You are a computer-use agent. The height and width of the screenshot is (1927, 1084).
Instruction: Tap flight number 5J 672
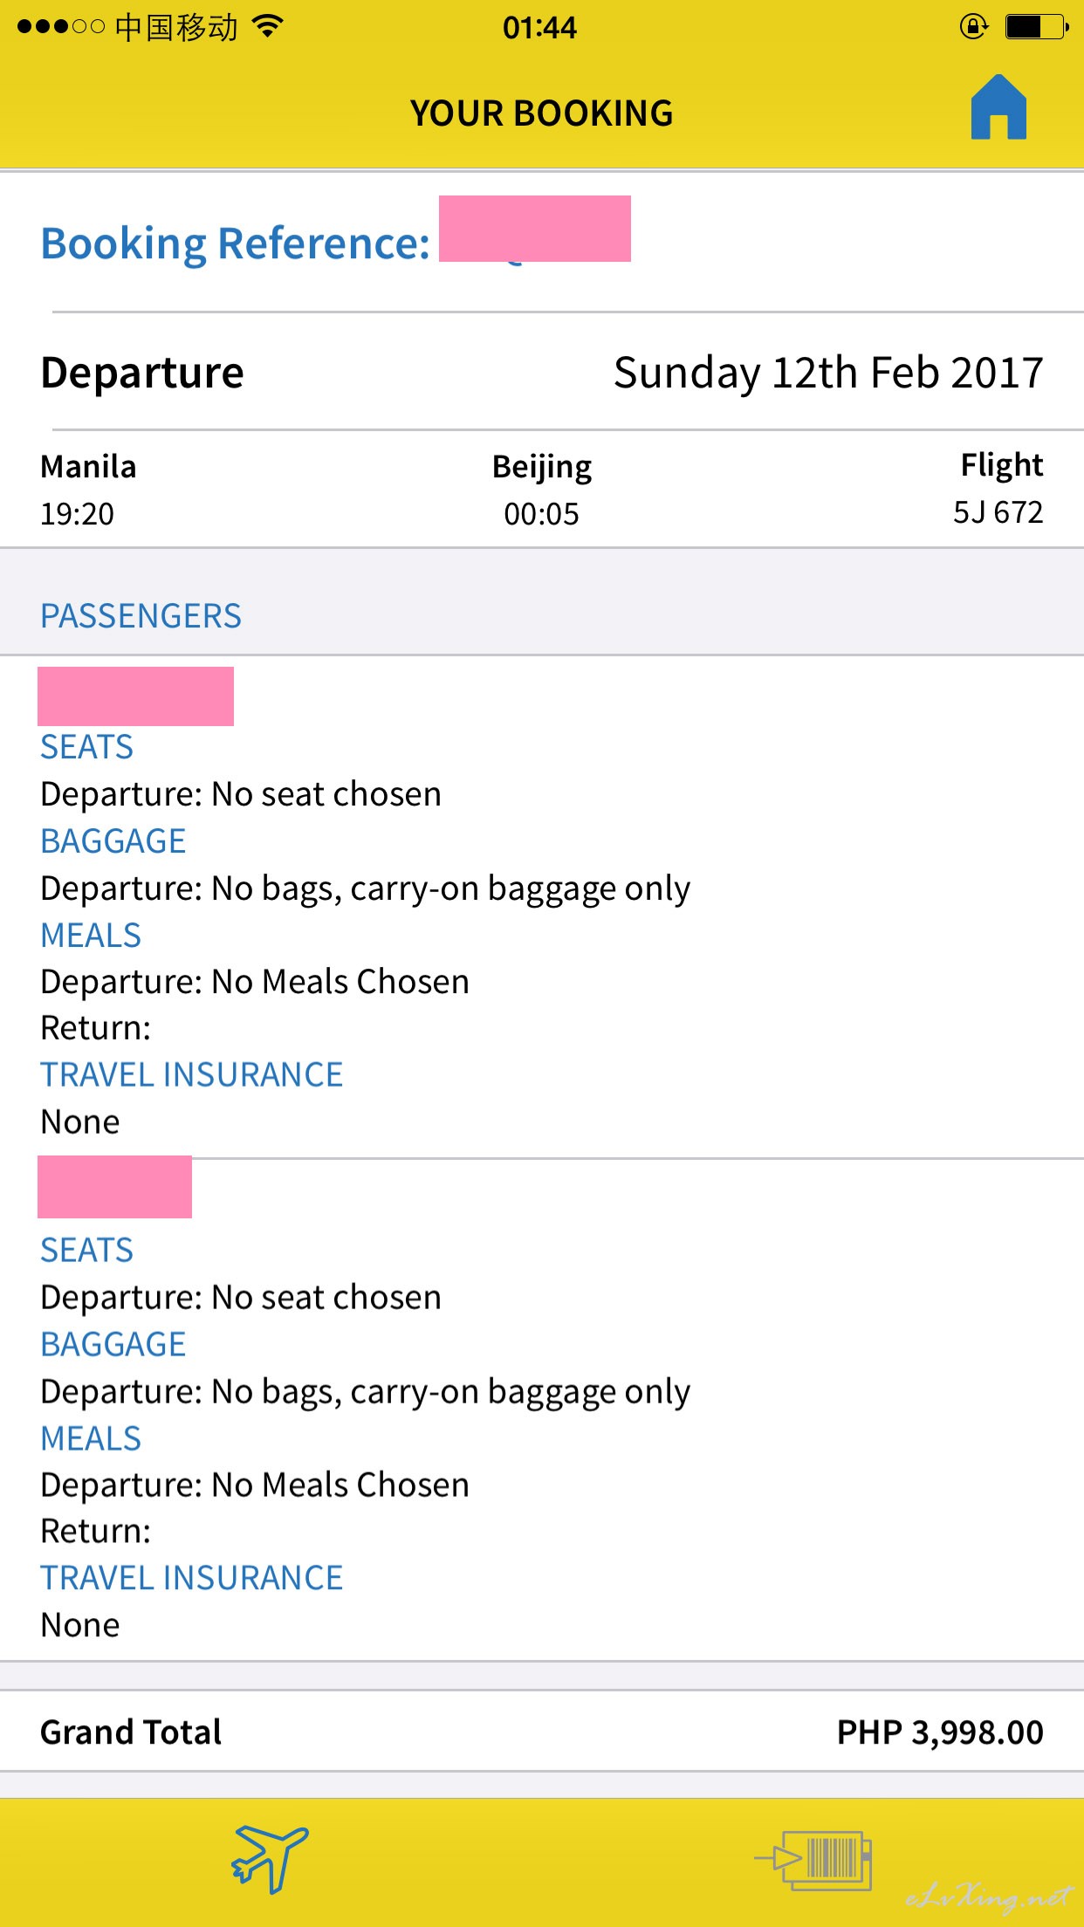998,512
